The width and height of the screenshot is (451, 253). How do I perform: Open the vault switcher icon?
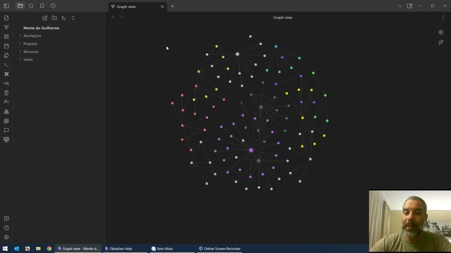(6, 219)
